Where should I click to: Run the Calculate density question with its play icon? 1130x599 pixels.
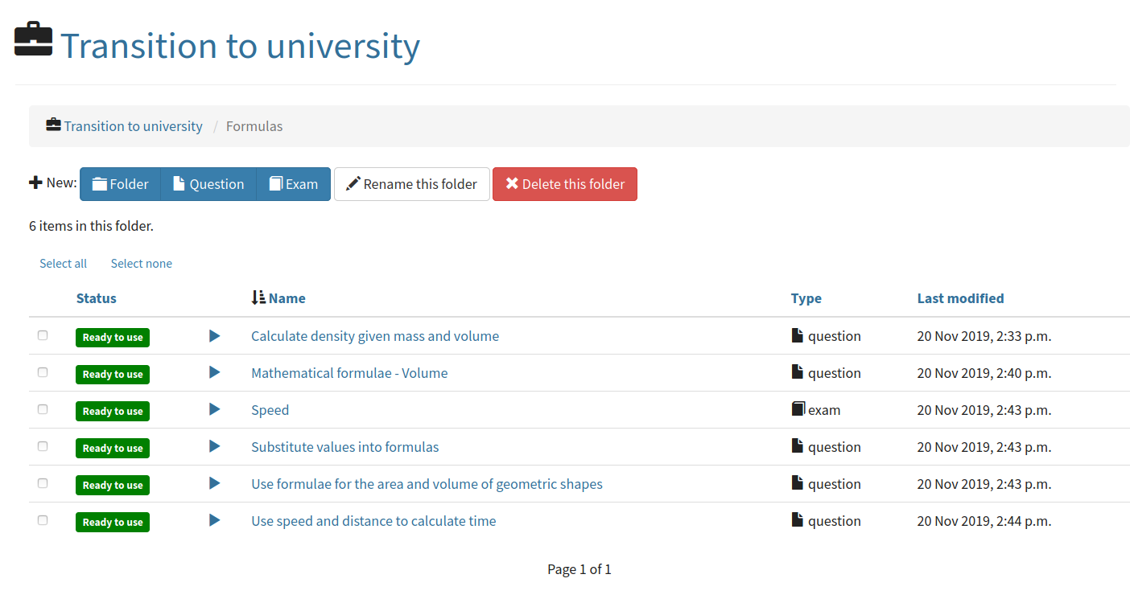point(214,336)
